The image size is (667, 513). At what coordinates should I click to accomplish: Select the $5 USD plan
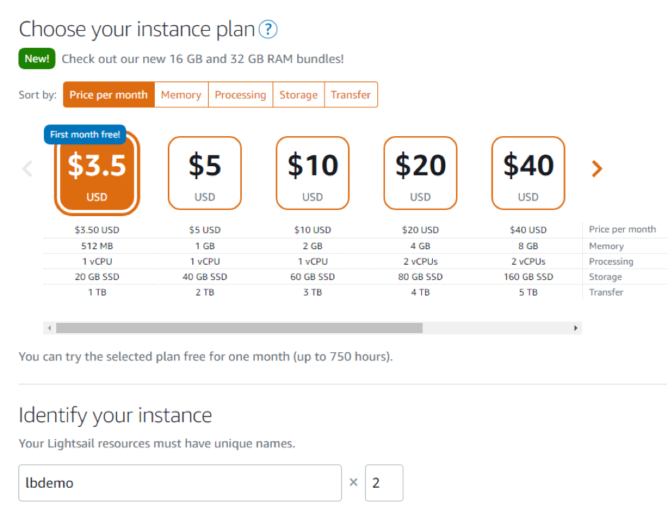205,173
